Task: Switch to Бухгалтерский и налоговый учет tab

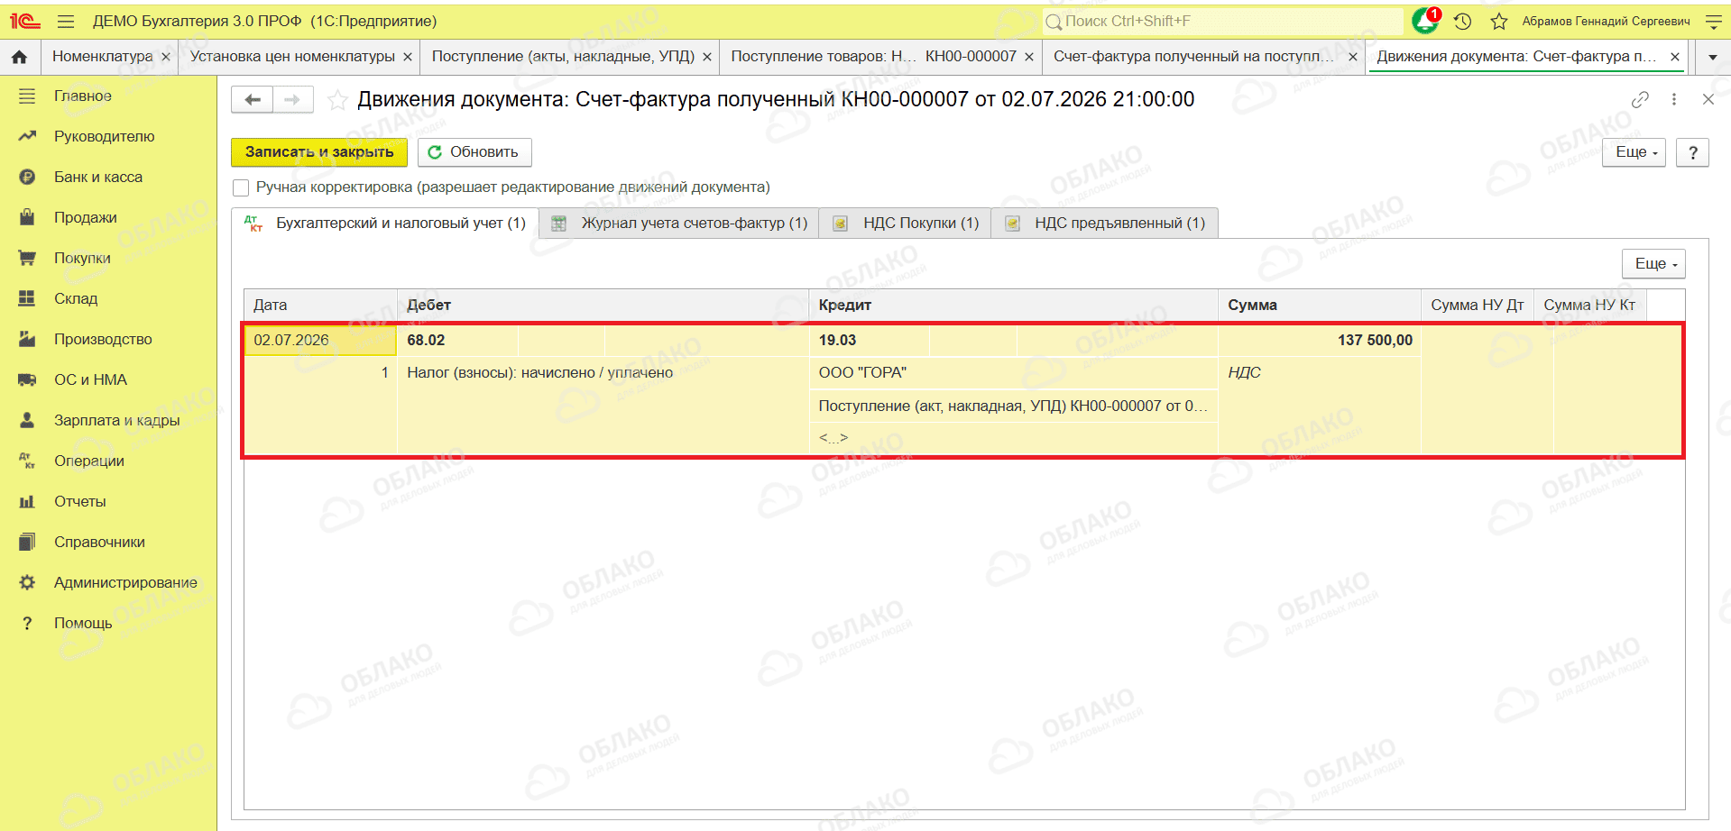Action: coord(386,224)
